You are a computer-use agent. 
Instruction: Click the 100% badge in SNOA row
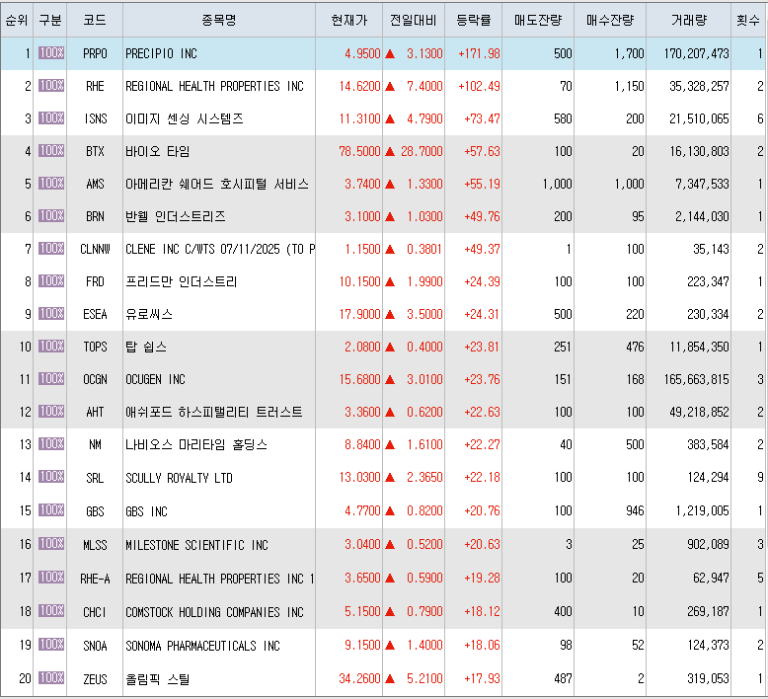[51, 644]
